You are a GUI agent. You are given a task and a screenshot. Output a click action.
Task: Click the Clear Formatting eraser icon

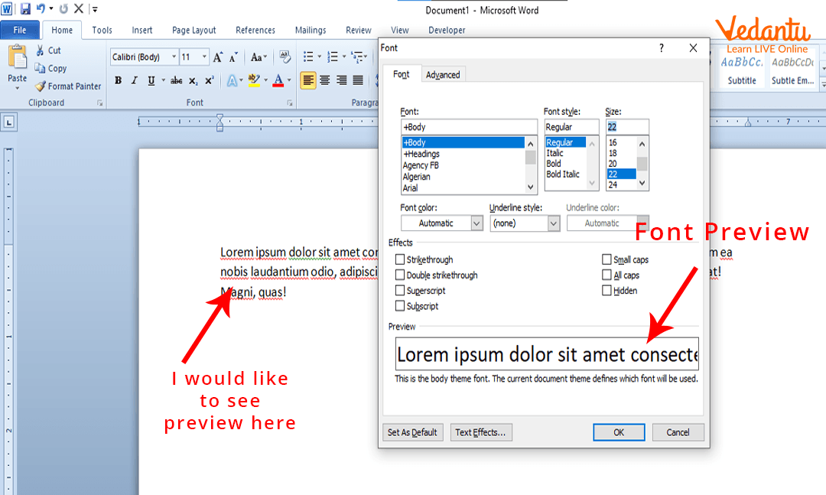(285, 57)
